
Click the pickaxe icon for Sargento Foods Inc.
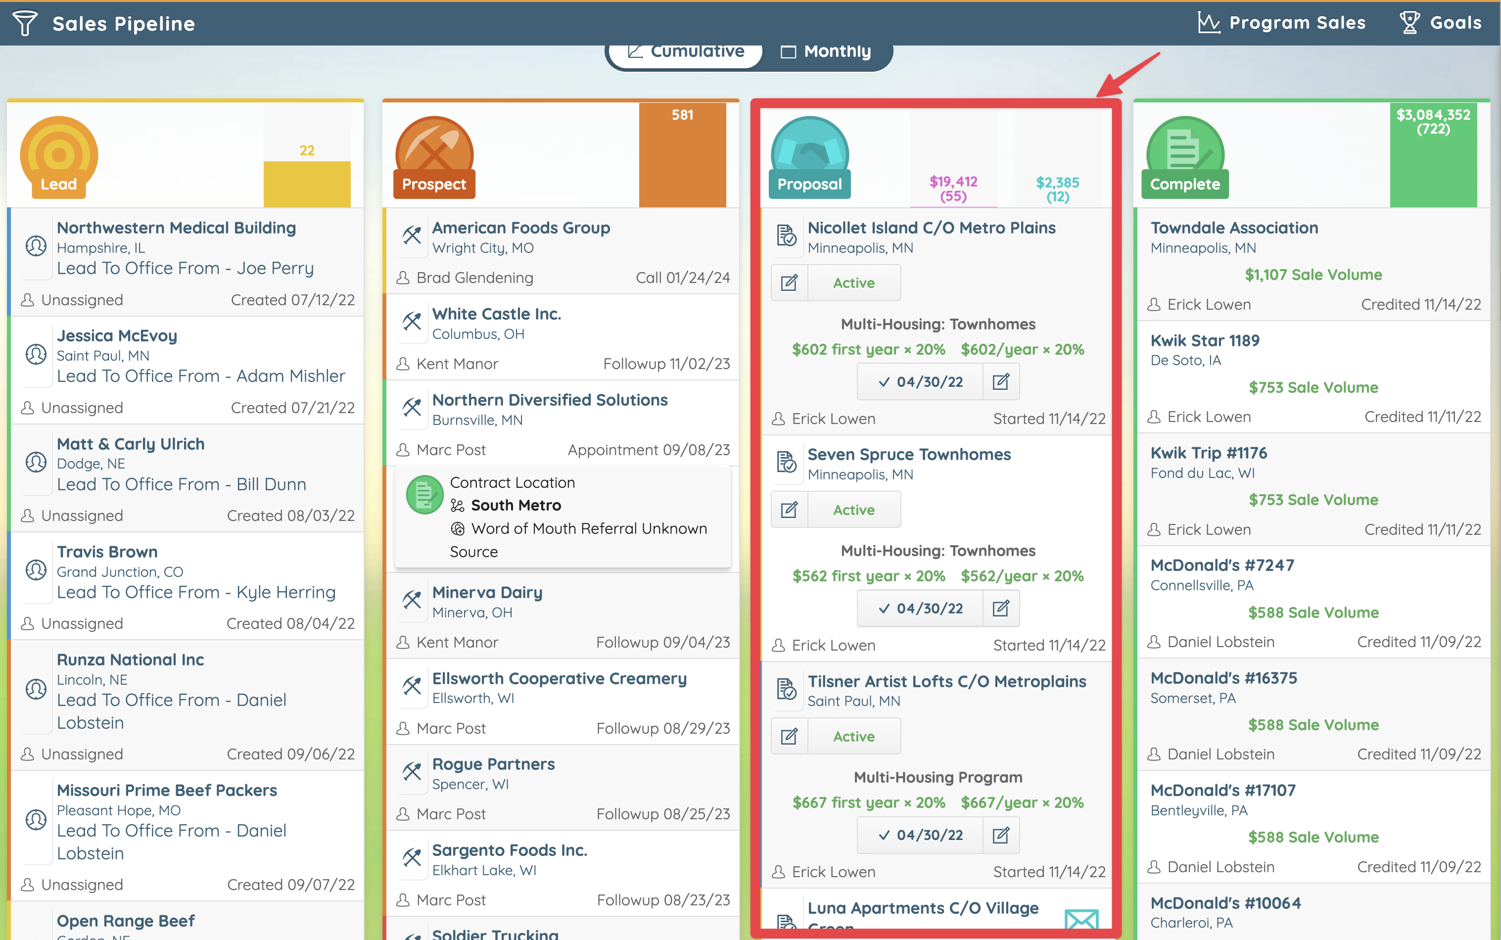click(x=412, y=857)
